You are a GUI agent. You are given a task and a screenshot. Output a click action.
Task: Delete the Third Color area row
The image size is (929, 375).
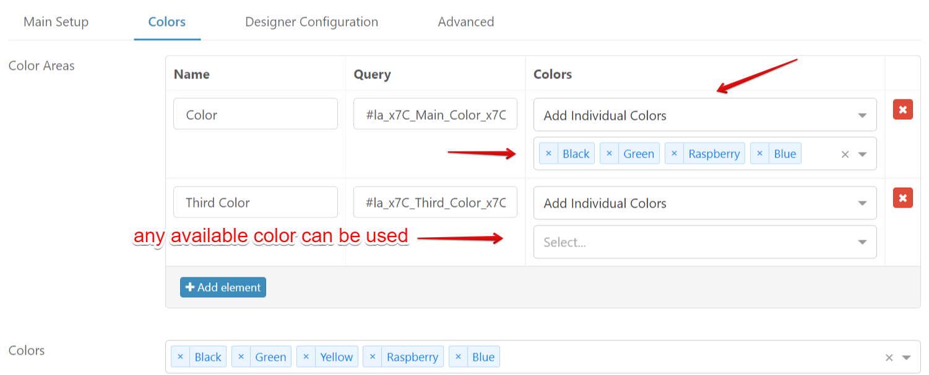(x=902, y=198)
